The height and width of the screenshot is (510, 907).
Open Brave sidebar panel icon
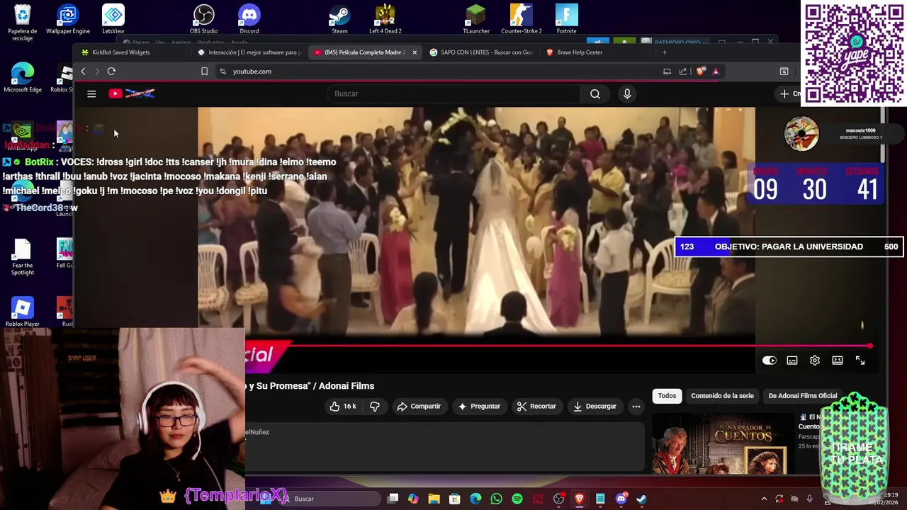tap(784, 72)
